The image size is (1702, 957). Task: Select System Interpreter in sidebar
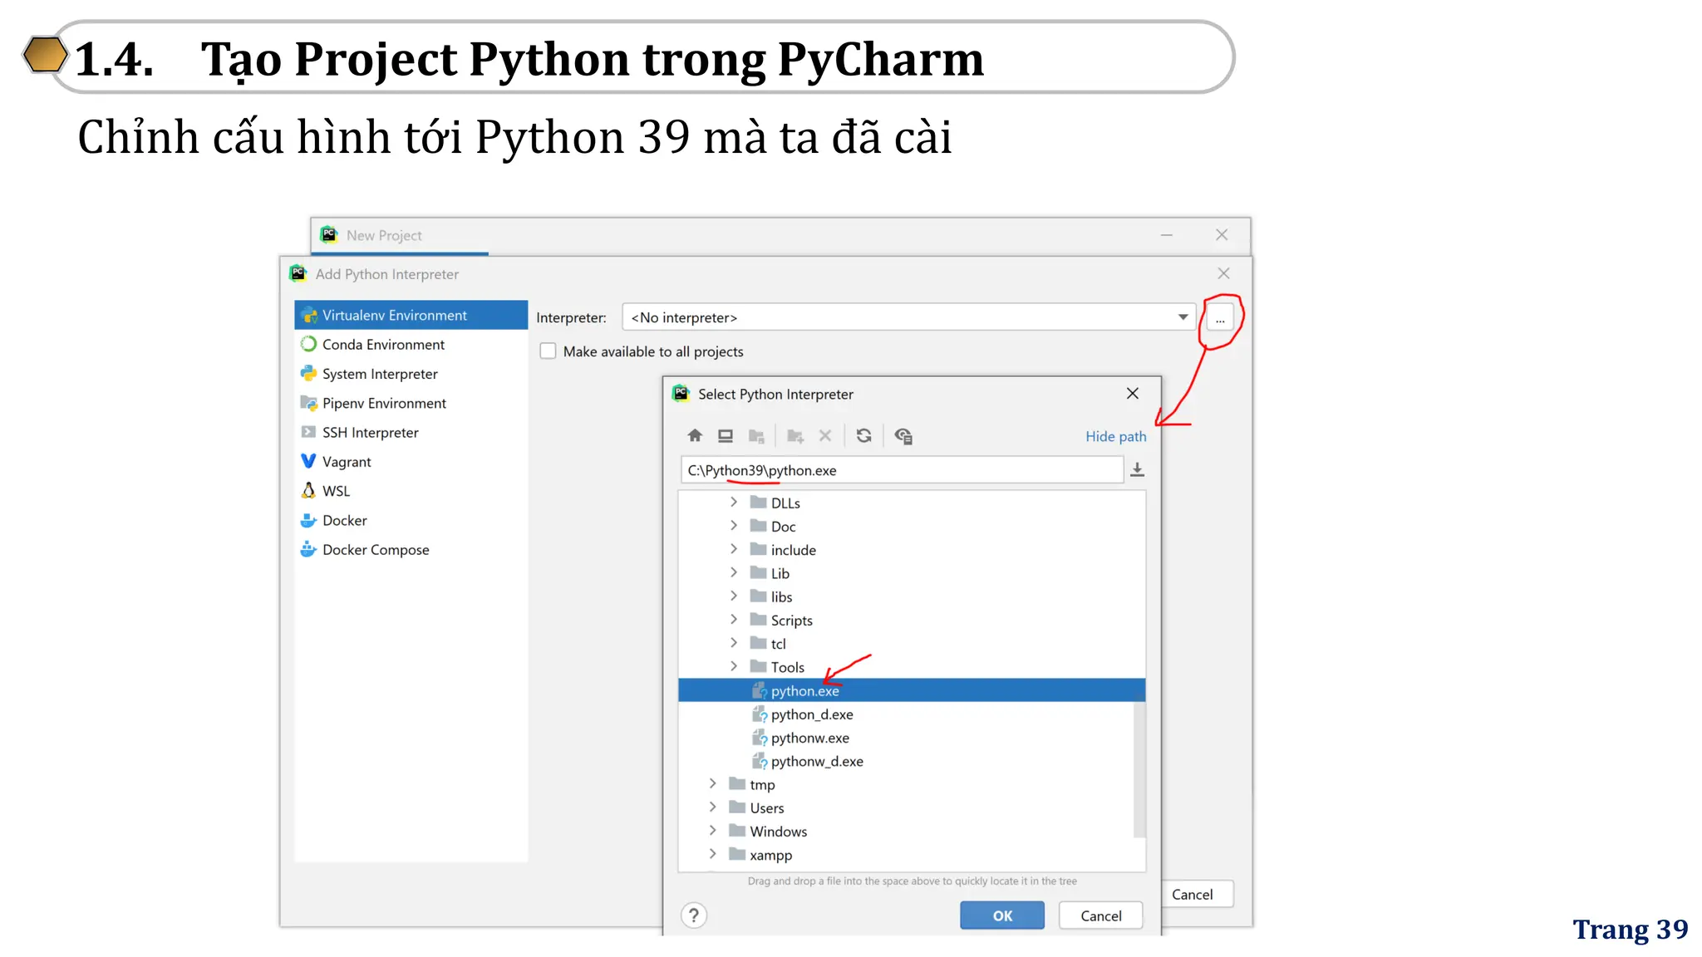point(380,374)
